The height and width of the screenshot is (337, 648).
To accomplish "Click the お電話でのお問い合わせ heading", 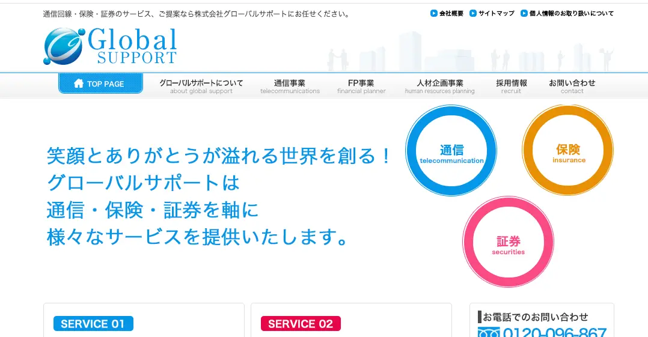I will click(x=535, y=317).
